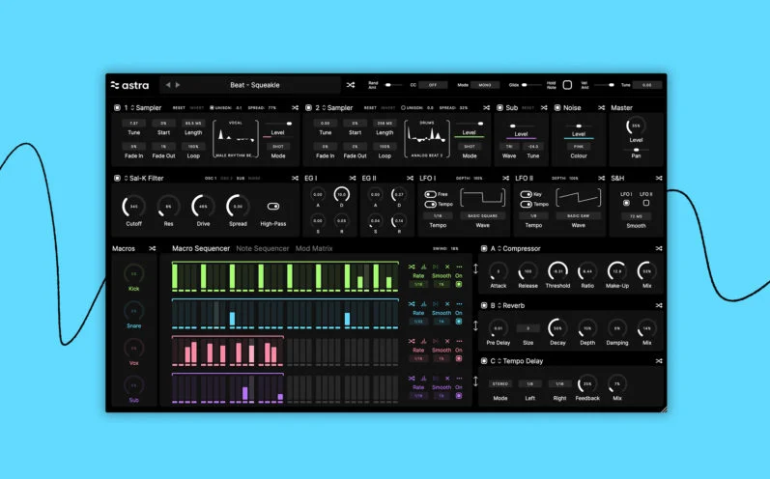Switch to the Mod Matrix tab
This screenshot has width=770, height=479.
coord(314,248)
